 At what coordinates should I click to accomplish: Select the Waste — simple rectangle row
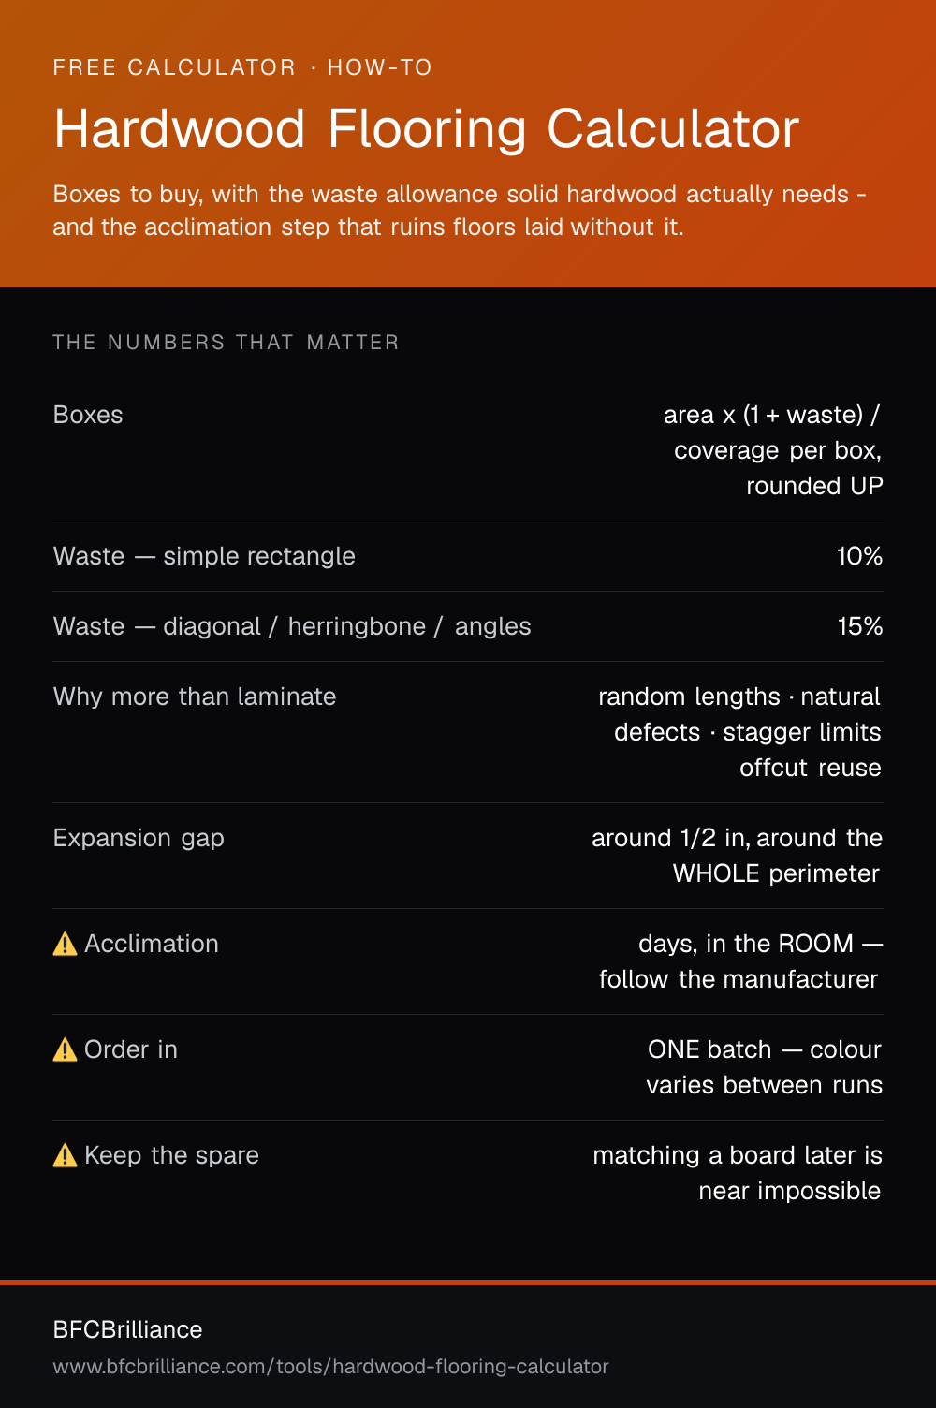(x=468, y=556)
